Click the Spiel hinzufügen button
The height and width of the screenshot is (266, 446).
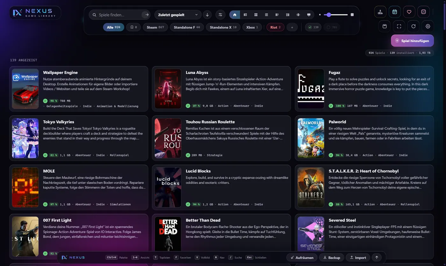[x=413, y=41]
